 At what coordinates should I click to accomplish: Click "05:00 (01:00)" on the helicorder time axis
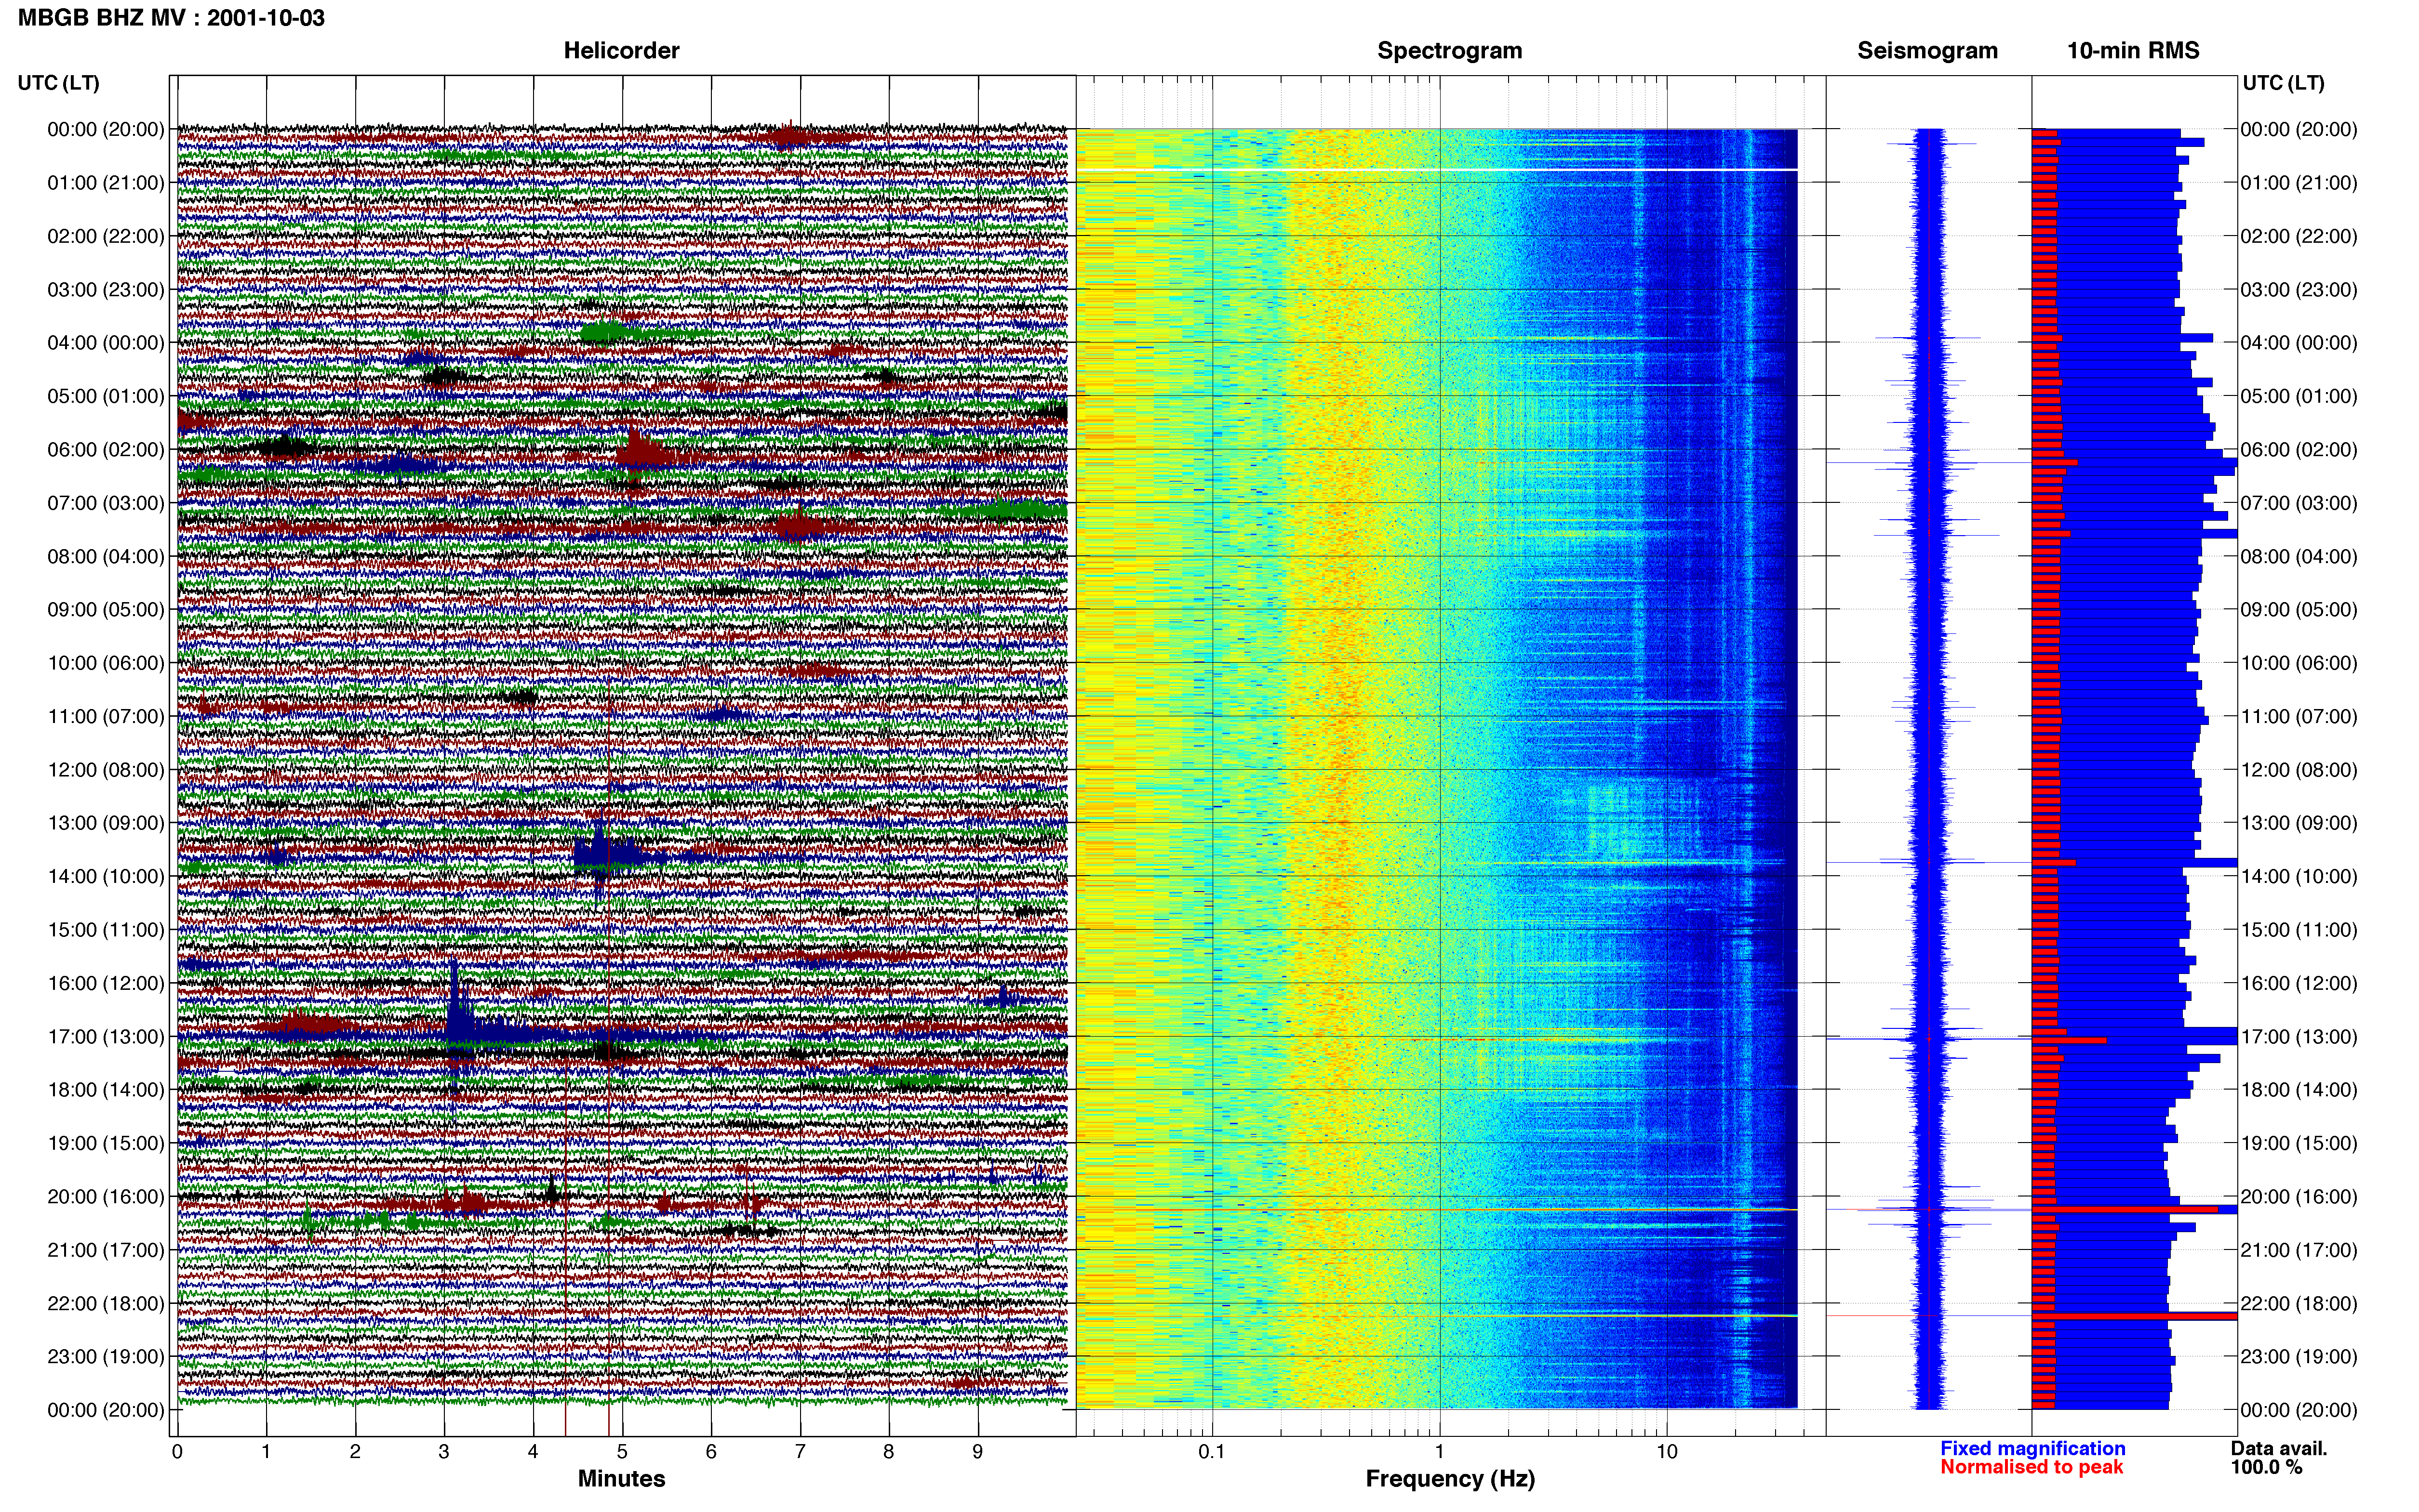[105, 396]
